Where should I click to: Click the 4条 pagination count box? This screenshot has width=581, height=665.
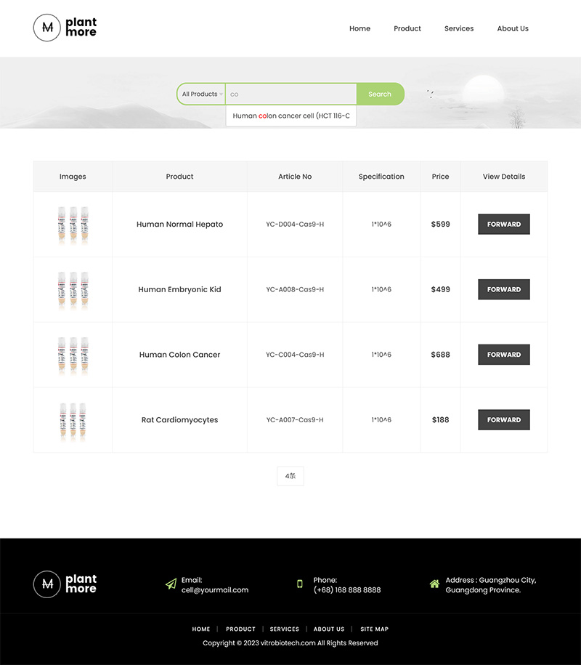[x=290, y=476]
